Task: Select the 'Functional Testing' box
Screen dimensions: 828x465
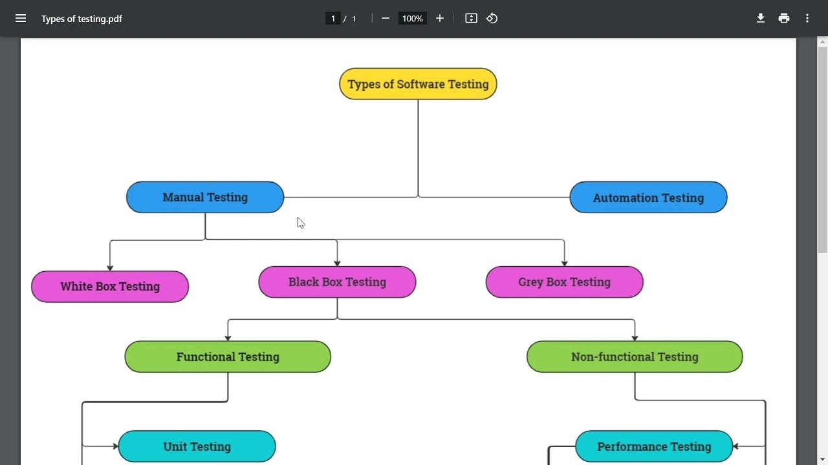Action: coord(228,356)
